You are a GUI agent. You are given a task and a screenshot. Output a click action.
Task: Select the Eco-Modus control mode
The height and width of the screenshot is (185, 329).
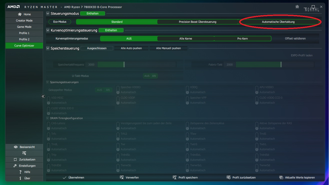tap(60, 22)
